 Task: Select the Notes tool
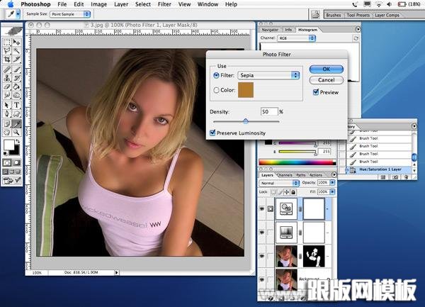click(7, 123)
